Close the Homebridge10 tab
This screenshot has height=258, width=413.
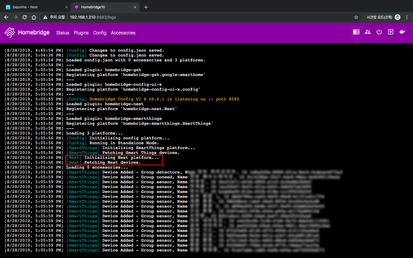pyautogui.click(x=135, y=7)
